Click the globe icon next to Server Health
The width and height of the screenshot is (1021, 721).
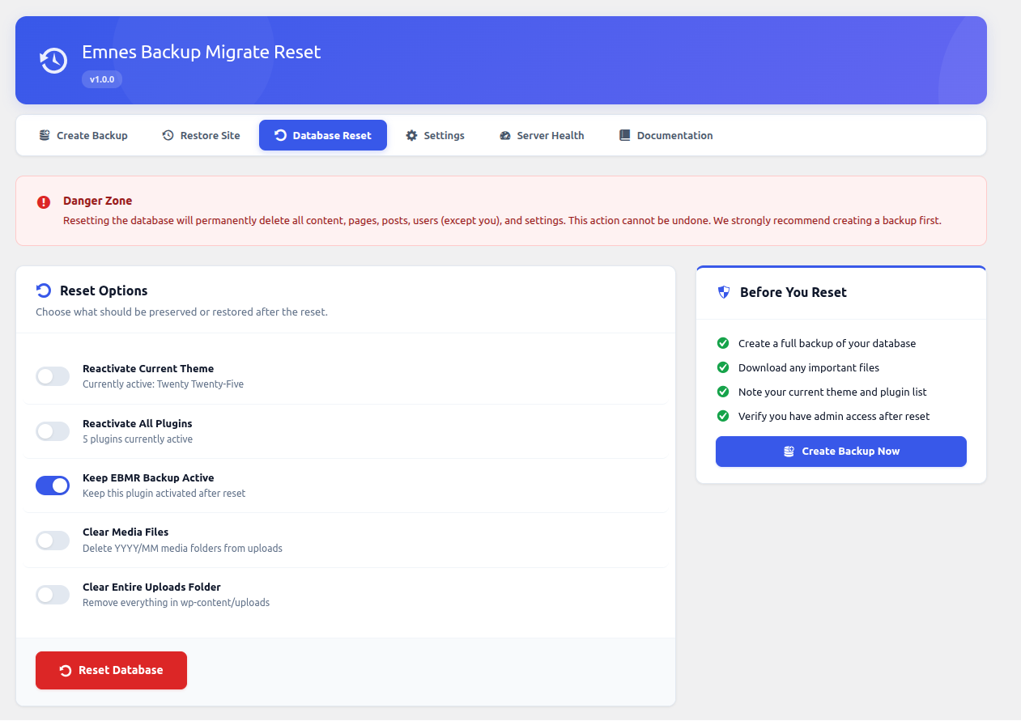tap(504, 135)
